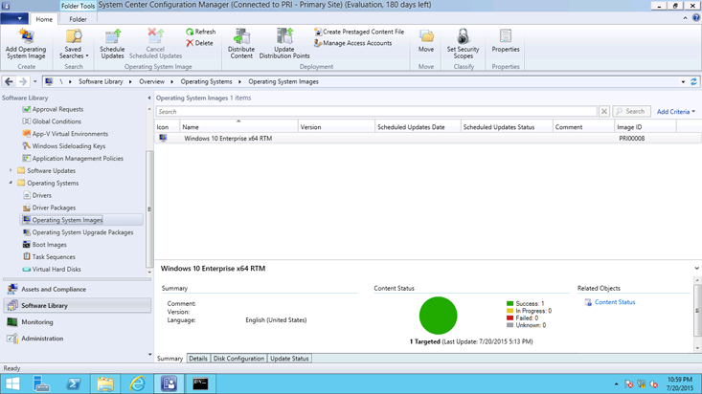Open Add Criteria dropdown
This screenshot has width=702, height=394.
(675, 112)
